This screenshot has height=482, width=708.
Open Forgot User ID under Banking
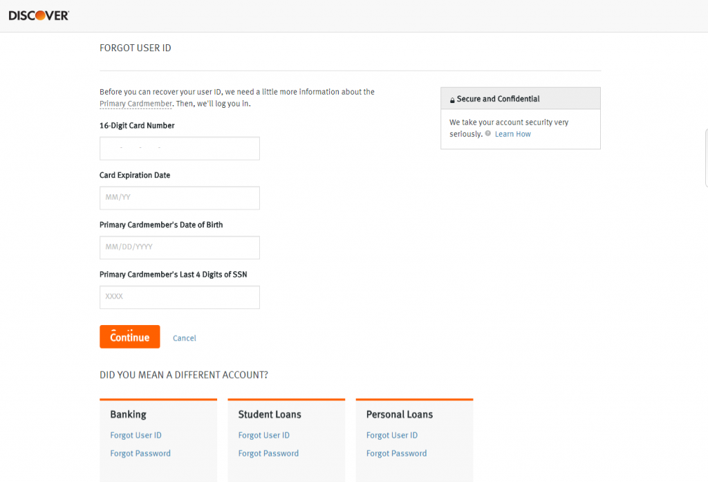tap(136, 435)
